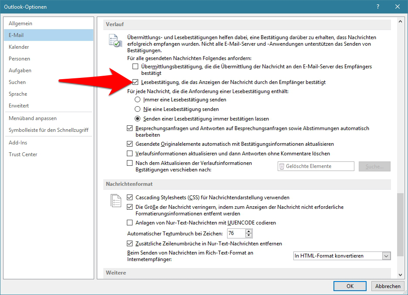Toggle Zusätzliche Zeilenumbrüche entfernen checkbox

tap(129, 244)
